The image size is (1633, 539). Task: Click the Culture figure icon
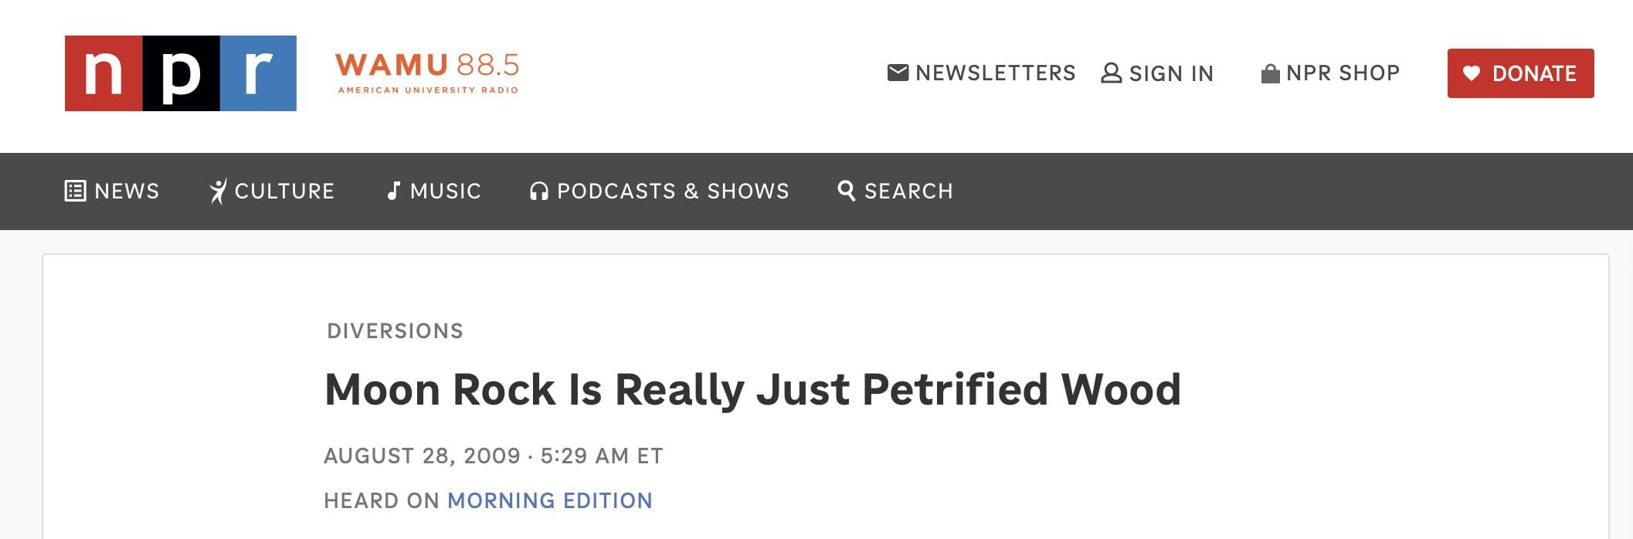pyautogui.click(x=218, y=191)
